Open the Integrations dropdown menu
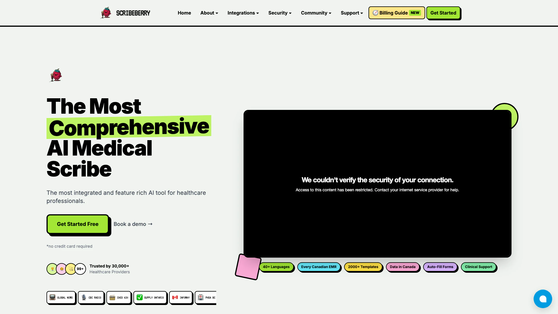This screenshot has height=314, width=558. (243, 13)
